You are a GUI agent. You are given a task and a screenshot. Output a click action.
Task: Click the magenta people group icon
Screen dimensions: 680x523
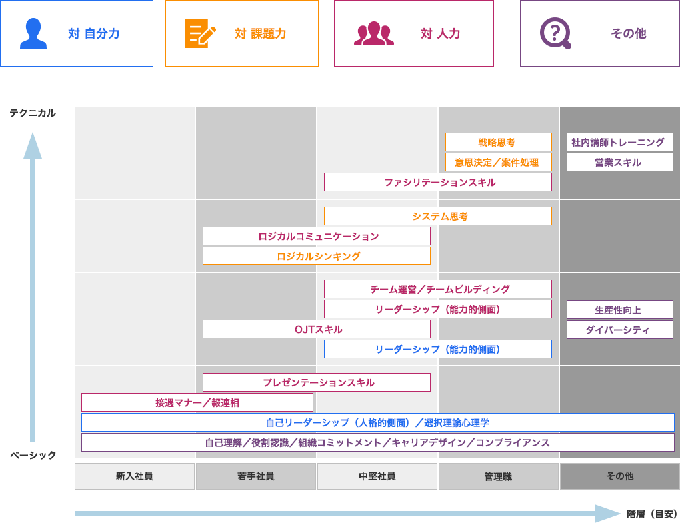coord(373,33)
